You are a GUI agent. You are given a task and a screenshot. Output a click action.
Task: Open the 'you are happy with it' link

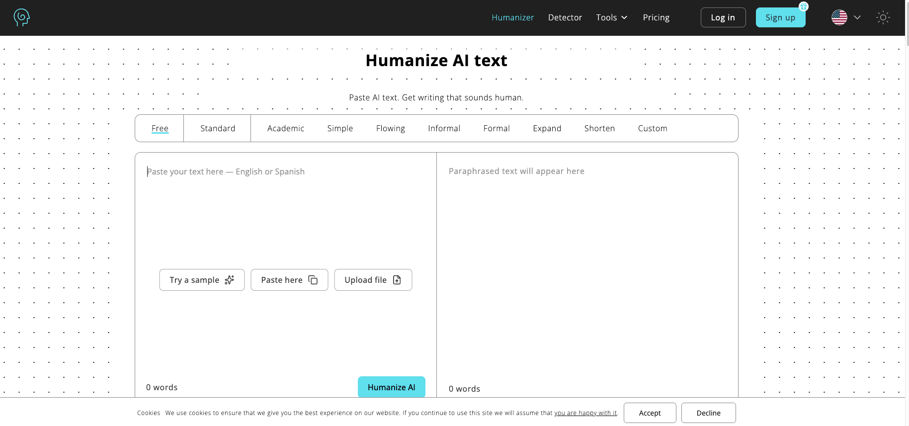[585, 413]
